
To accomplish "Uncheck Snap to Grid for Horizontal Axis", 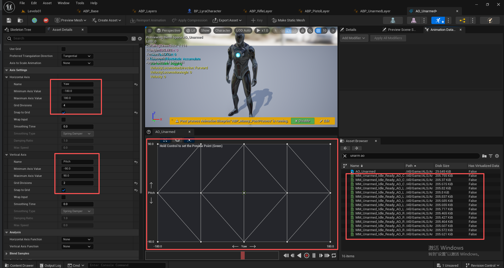I will click(64, 113).
